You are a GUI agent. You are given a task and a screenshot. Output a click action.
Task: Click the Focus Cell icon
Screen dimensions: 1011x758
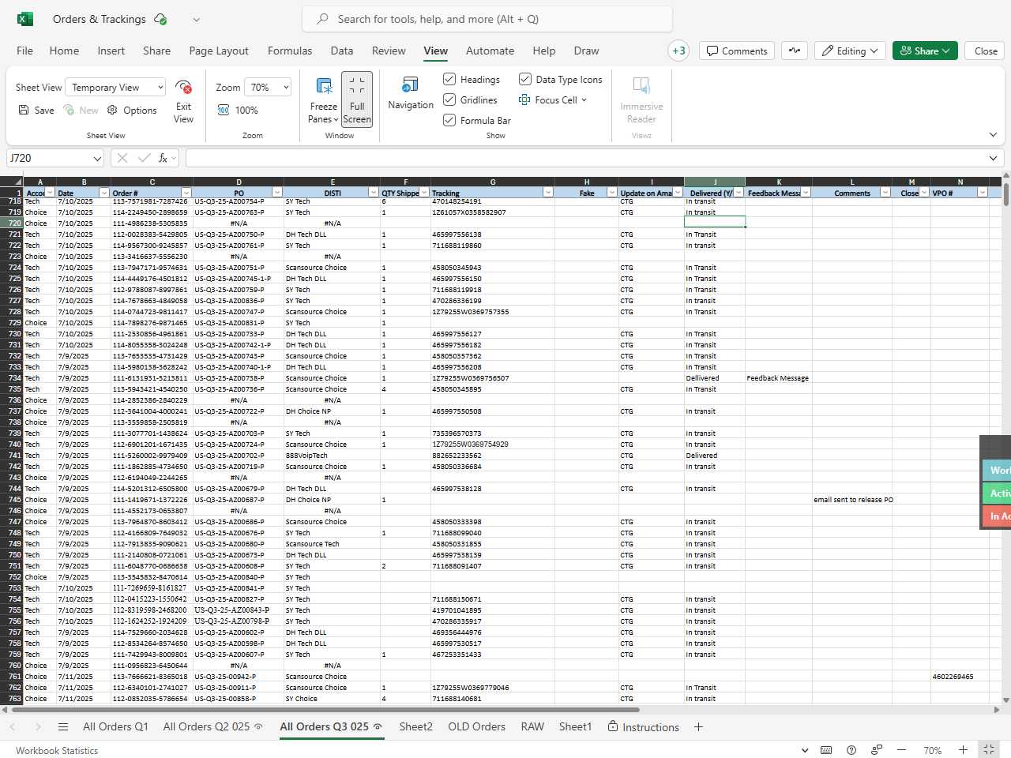coord(524,100)
